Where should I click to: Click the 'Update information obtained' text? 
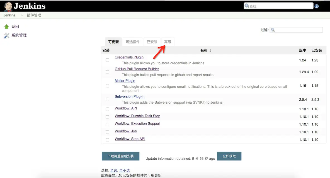click(x=180, y=159)
